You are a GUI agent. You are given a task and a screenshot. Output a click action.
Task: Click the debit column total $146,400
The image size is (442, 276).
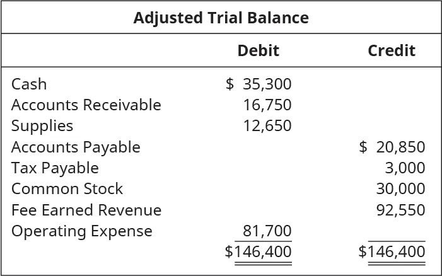[258, 252]
